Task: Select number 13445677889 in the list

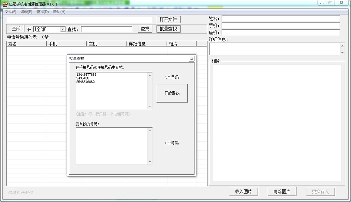Action: tap(86, 75)
